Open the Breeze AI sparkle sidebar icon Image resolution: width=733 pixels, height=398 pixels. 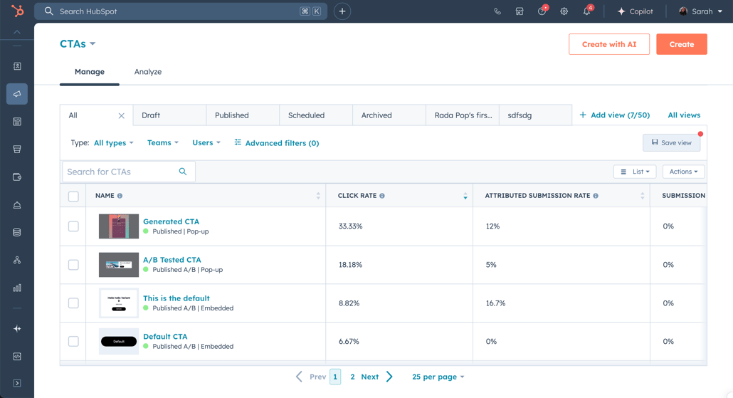coord(17,329)
